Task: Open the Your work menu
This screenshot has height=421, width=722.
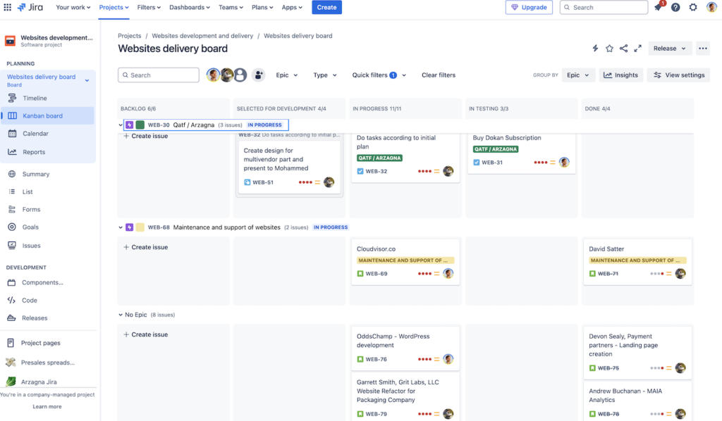Action: tap(73, 7)
